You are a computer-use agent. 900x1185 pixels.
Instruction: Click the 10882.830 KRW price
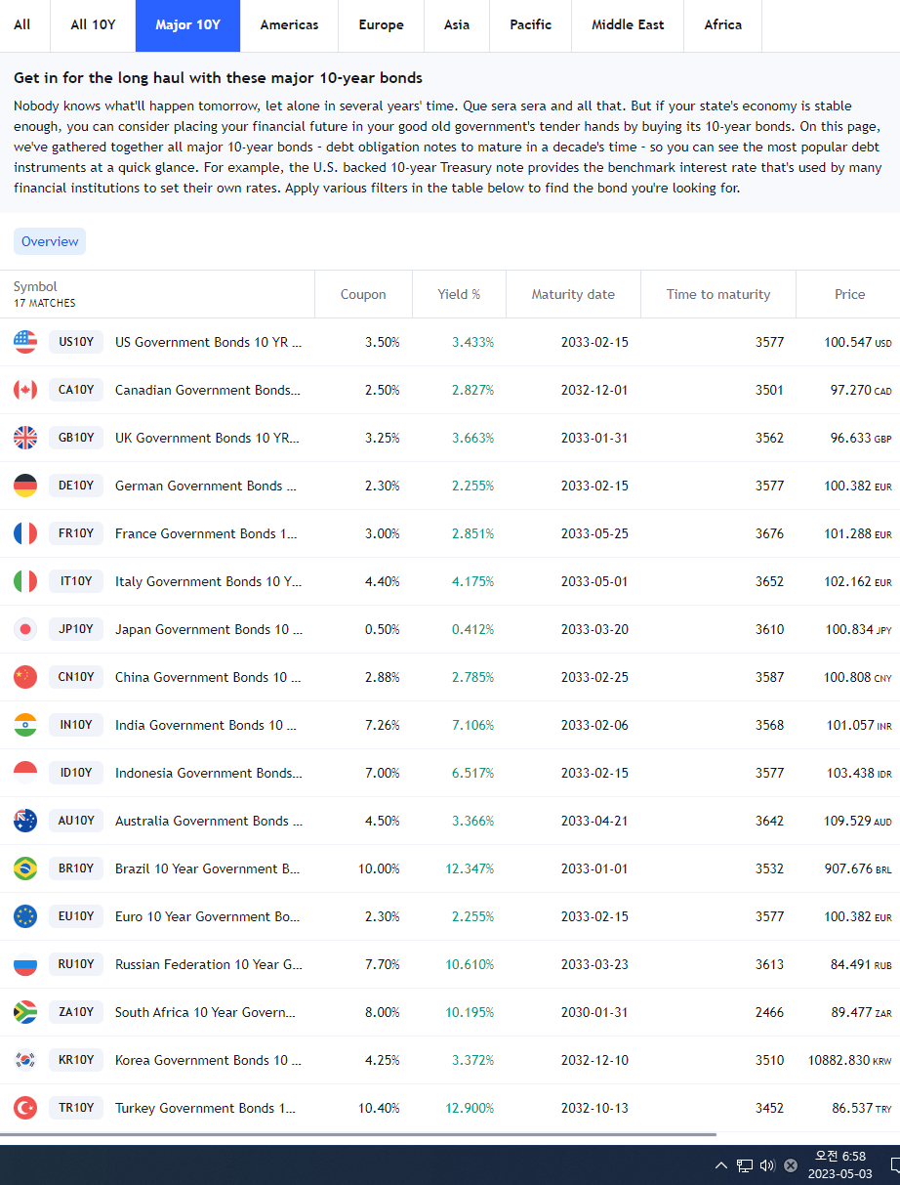[849, 1060]
